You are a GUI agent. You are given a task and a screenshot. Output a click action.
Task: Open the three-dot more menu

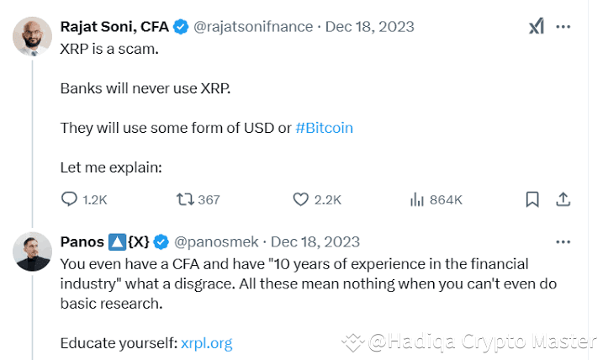point(563,27)
